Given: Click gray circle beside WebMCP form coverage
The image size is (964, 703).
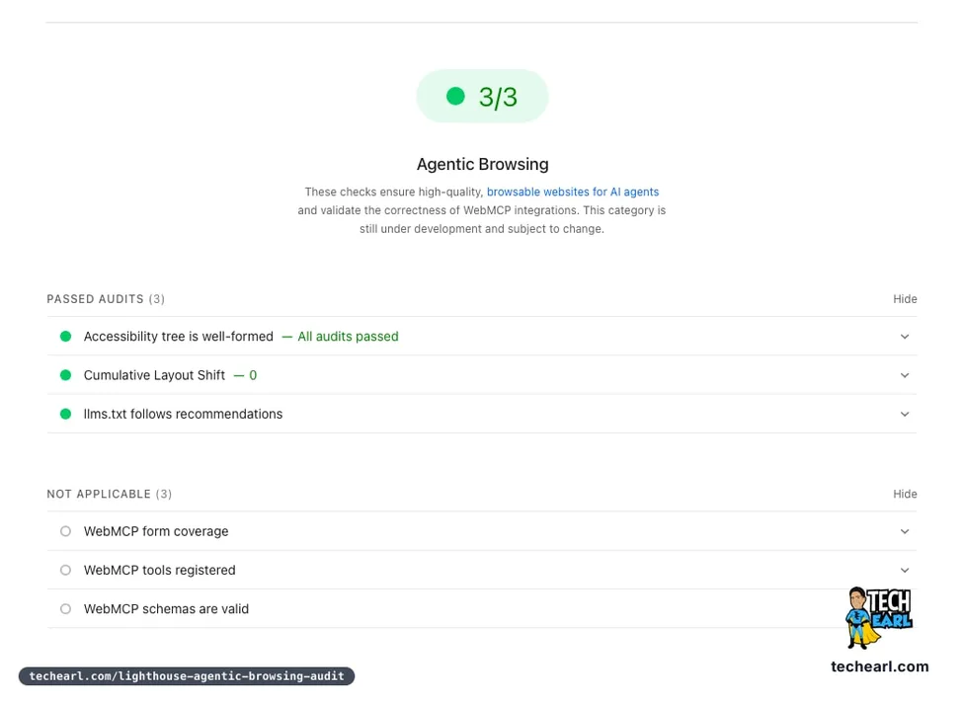Looking at the screenshot, I should coord(65,531).
